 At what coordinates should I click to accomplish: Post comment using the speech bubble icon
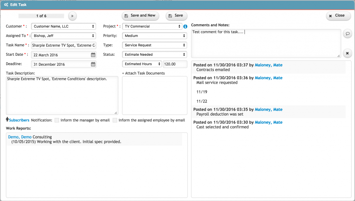pyautogui.click(x=347, y=33)
